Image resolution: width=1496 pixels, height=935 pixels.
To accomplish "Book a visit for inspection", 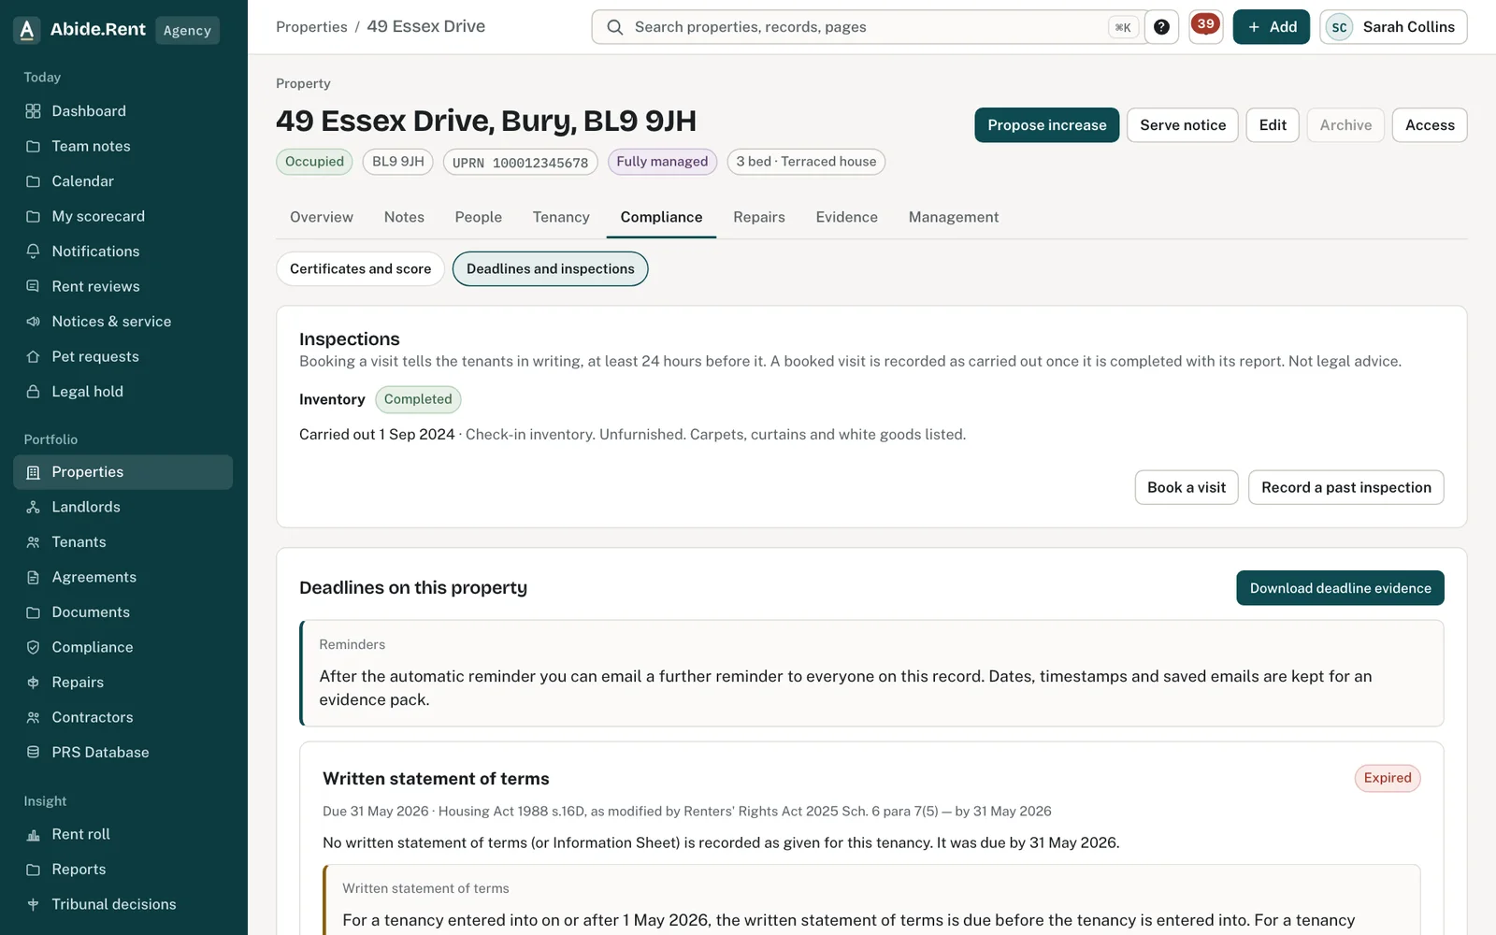I will [1187, 487].
